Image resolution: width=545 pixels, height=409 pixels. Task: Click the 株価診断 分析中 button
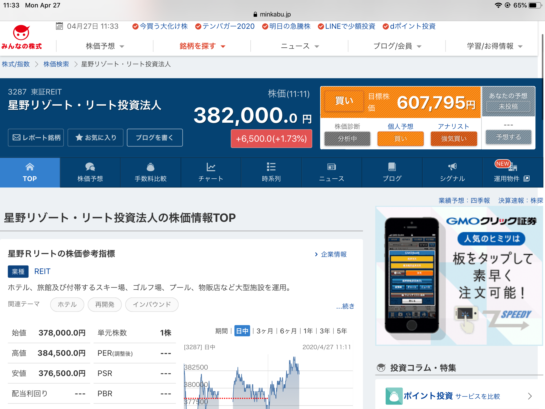[x=347, y=138]
